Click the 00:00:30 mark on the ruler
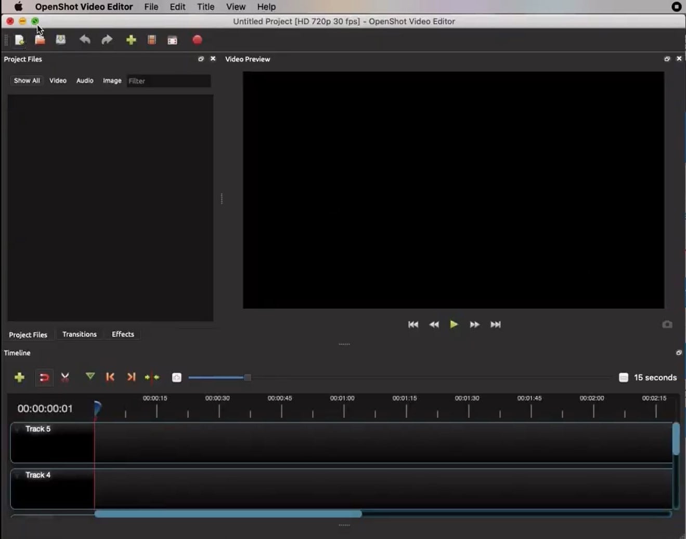The width and height of the screenshot is (686, 539). [x=217, y=398]
